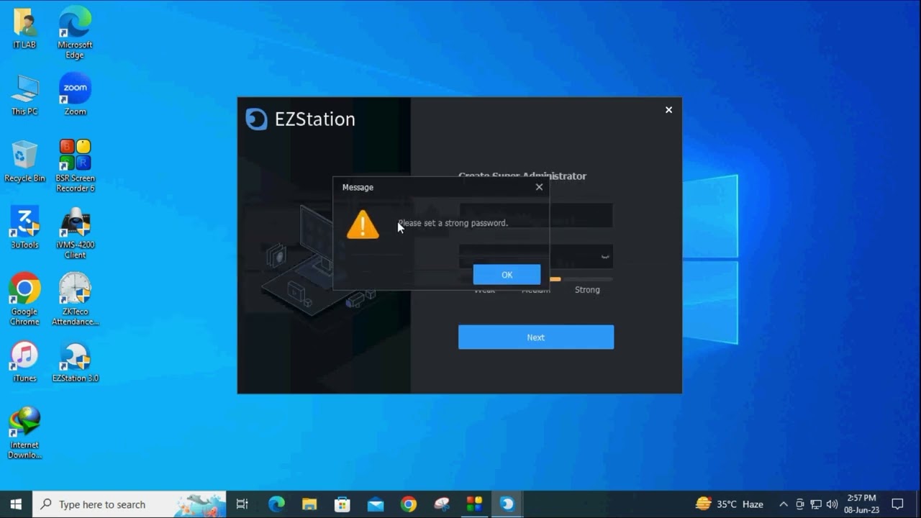Screen dimensions: 921x518
Task: Click "Please set a strong password." text
Action: click(453, 223)
